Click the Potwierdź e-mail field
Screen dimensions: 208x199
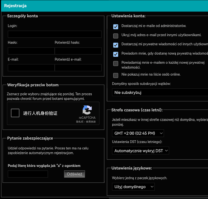[x=78, y=68]
